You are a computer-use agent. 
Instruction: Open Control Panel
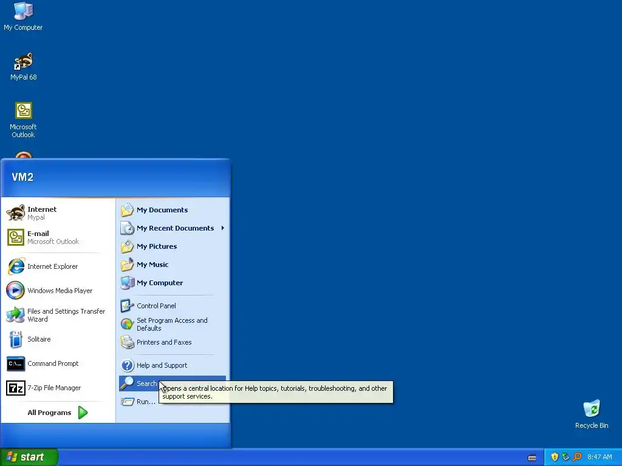click(173, 306)
